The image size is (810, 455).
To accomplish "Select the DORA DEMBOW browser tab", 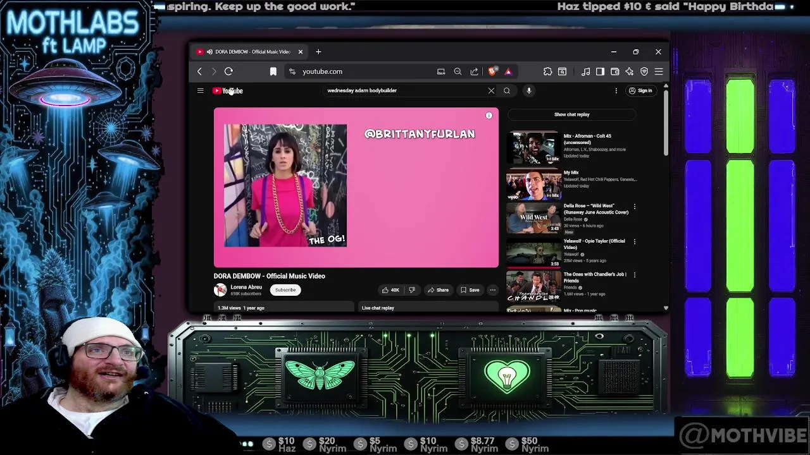I will coord(249,52).
